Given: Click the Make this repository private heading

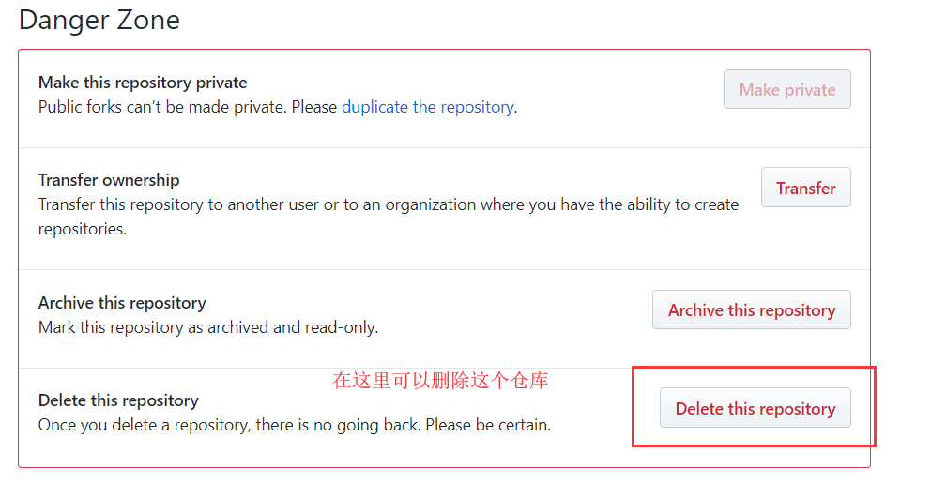Looking at the screenshot, I should pos(143,83).
